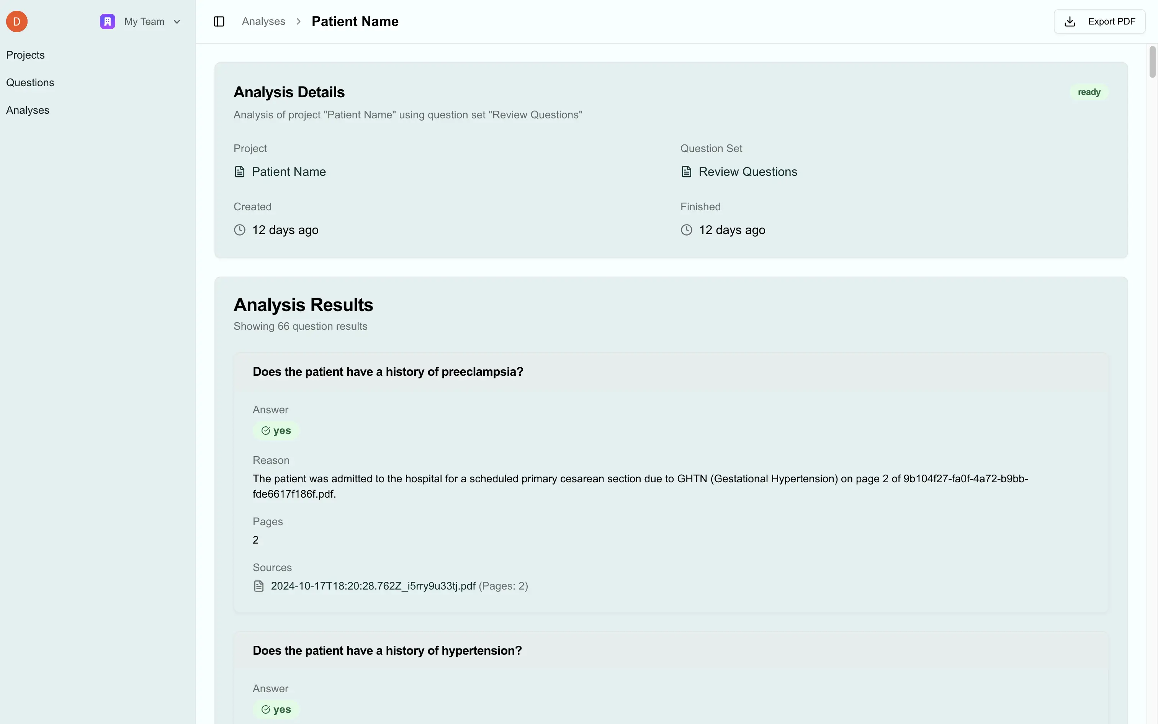1158x724 pixels.
Task: Click the file icon next to the source PDF
Action: tap(259, 586)
